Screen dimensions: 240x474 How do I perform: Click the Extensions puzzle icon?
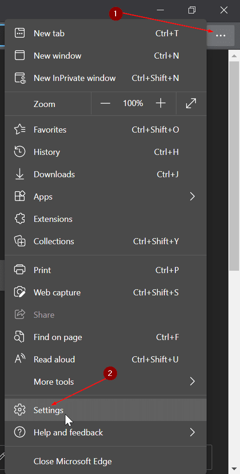(x=20, y=219)
